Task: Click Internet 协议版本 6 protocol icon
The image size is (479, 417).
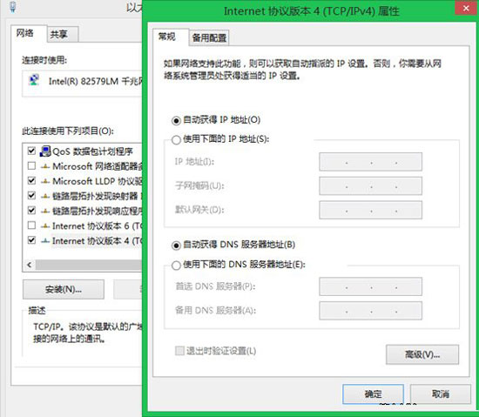Action: (x=45, y=225)
